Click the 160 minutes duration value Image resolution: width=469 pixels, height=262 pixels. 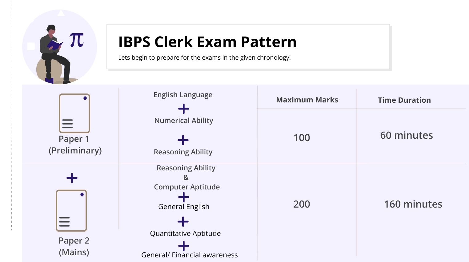413,204
